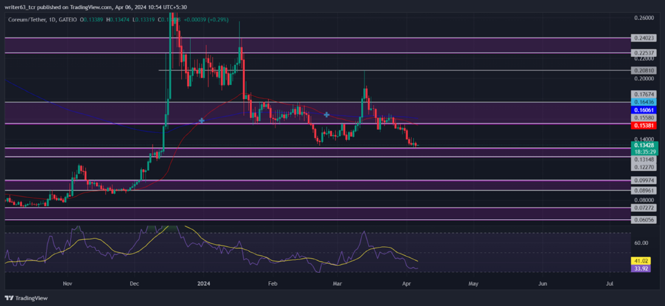Image resolution: width=665 pixels, height=306 pixels.
Task: Click the publisher line writer63_tcr at top
Action: tap(96, 7)
